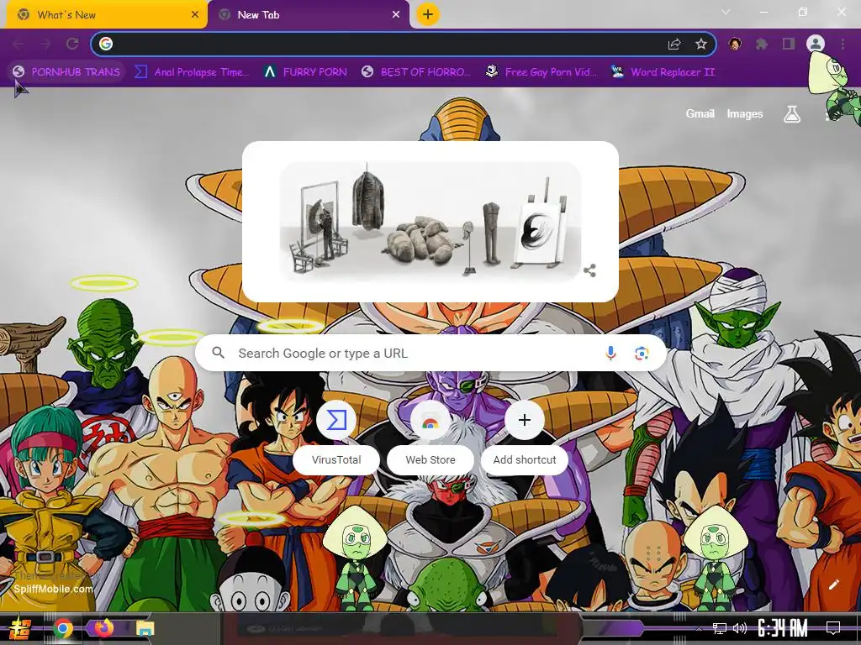Click the Search Google or type a URL box
The width and height of the screenshot is (861, 645).
pyautogui.click(x=431, y=354)
